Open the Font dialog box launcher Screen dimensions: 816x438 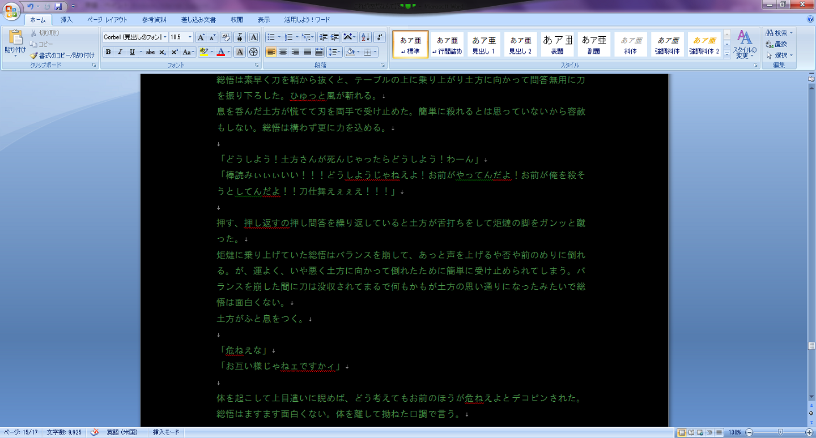(256, 66)
